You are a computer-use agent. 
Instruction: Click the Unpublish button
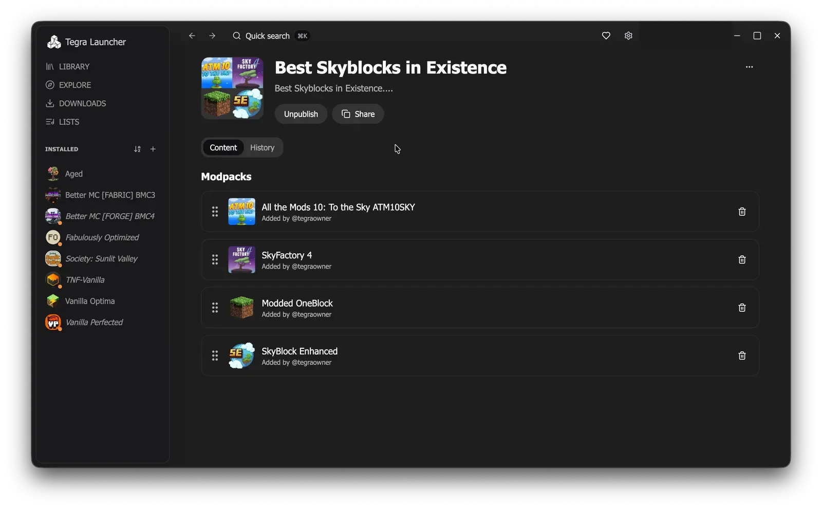point(301,114)
